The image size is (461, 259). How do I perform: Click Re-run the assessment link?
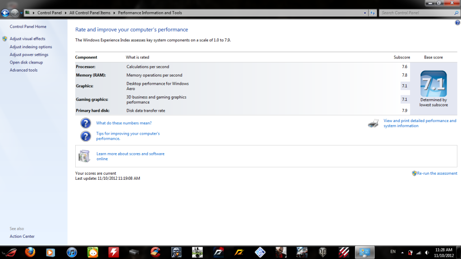click(437, 173)
